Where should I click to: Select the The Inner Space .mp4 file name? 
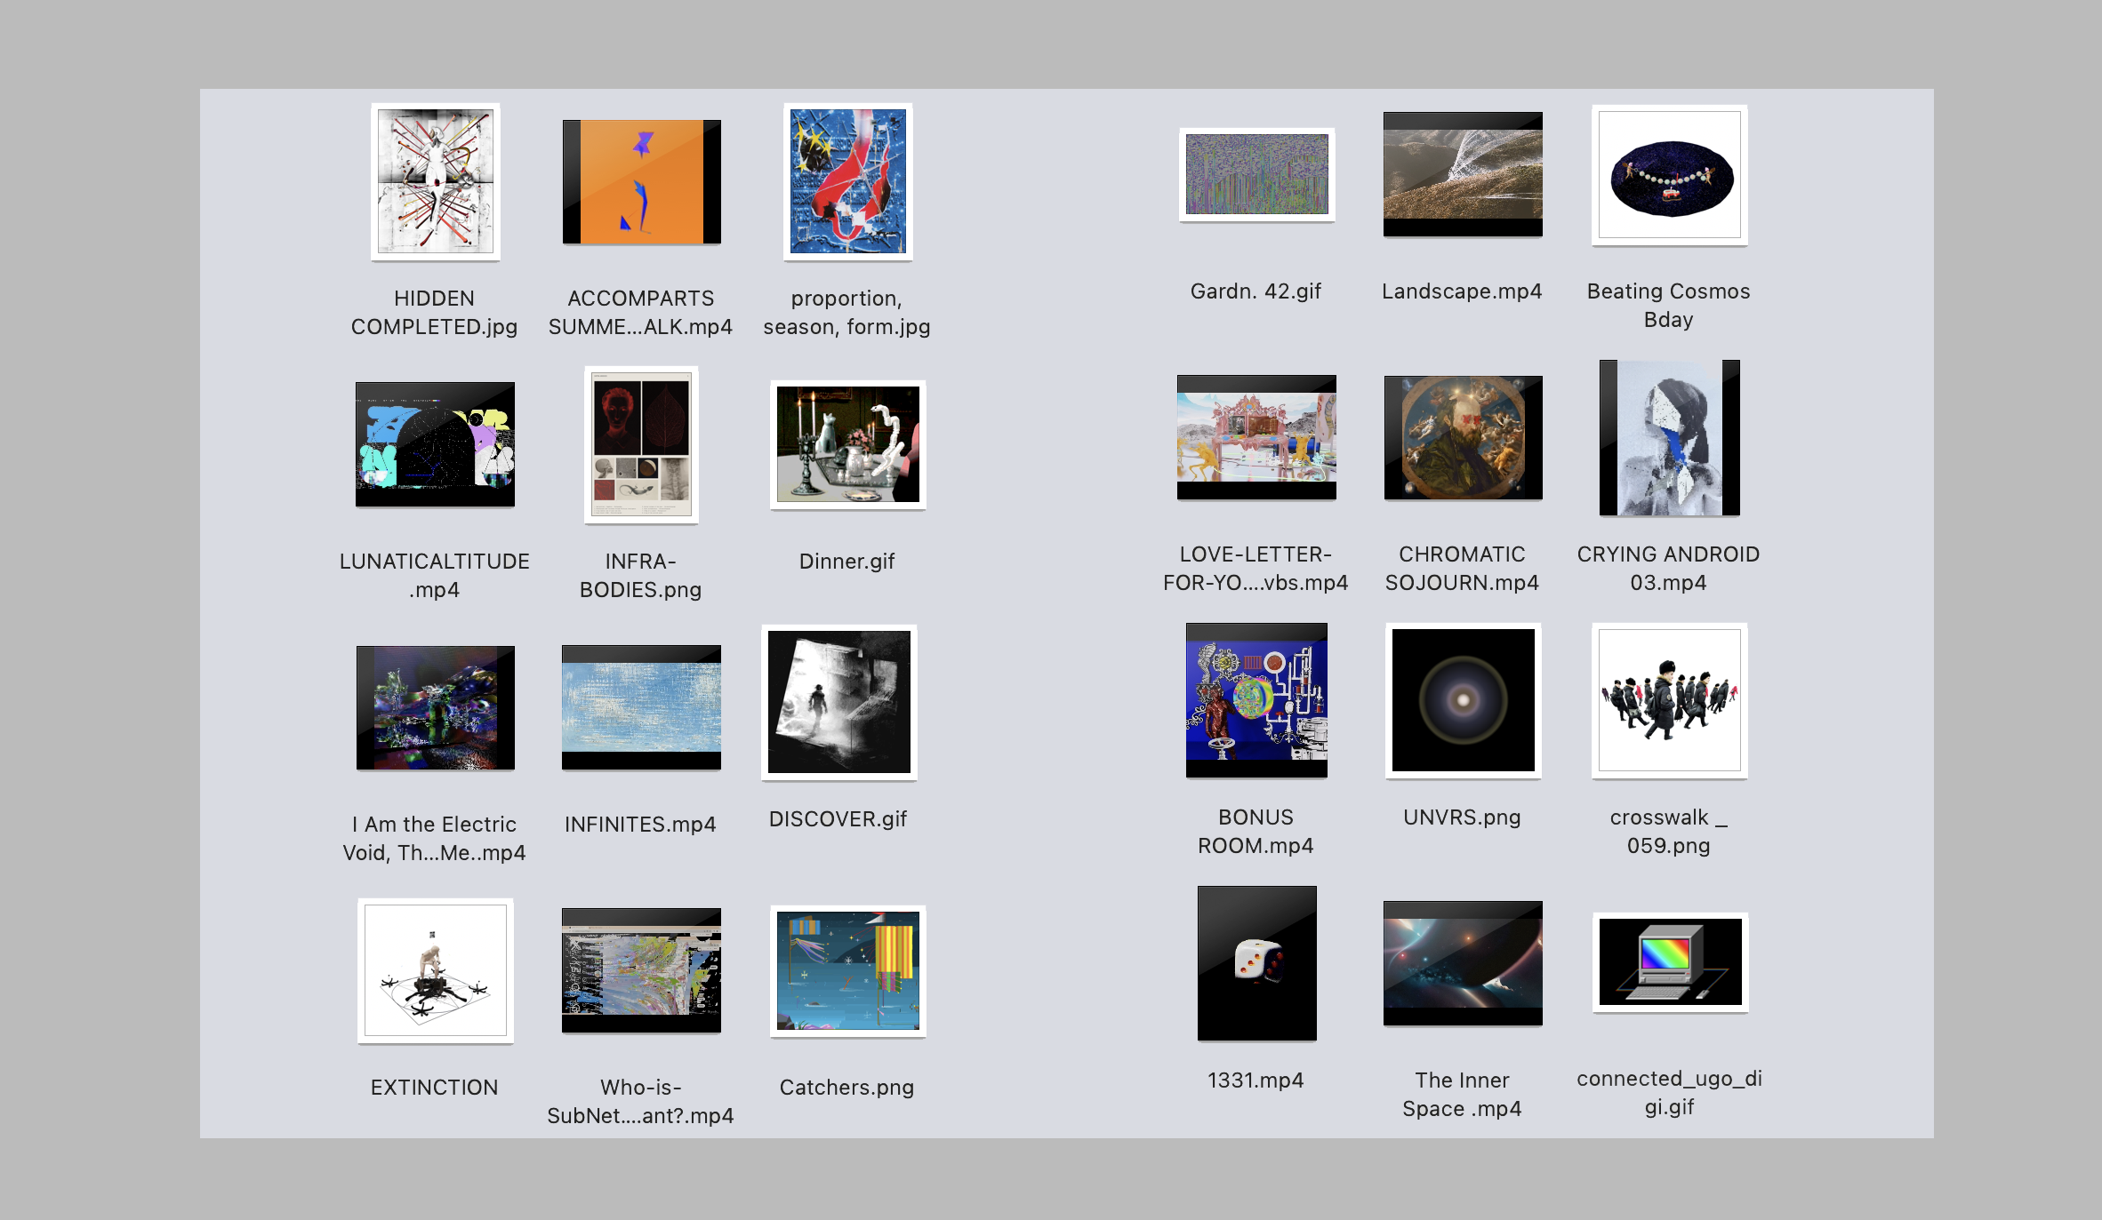1463,1095
